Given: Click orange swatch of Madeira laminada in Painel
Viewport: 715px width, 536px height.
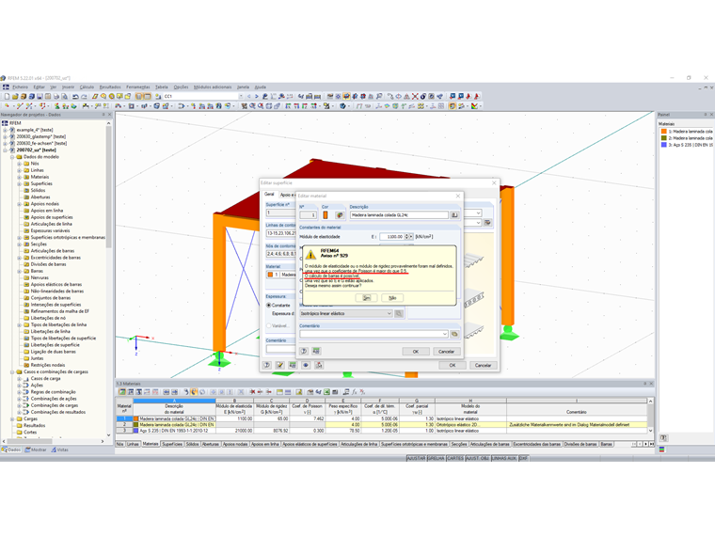Looking at the screenshot, I should (664, 132).
